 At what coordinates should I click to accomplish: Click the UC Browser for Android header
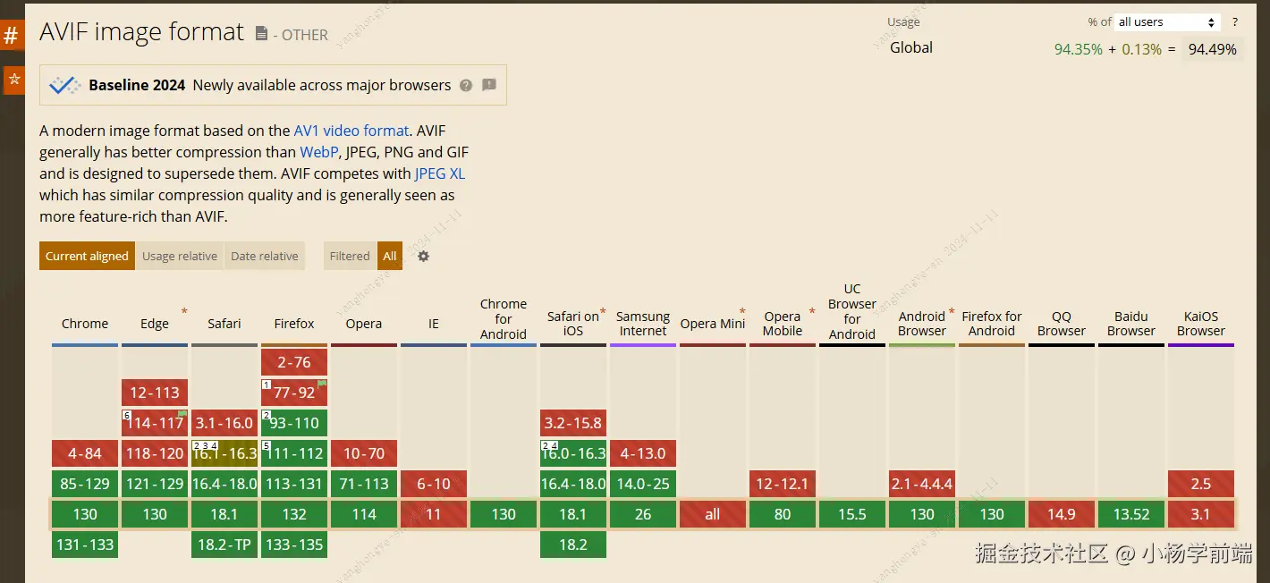[x=852, y=312]
